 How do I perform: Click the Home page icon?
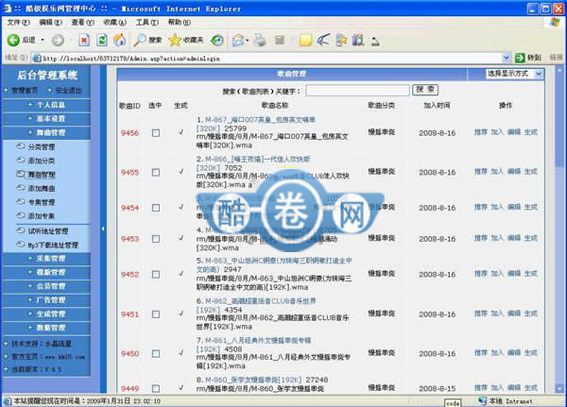click(120, 40)
